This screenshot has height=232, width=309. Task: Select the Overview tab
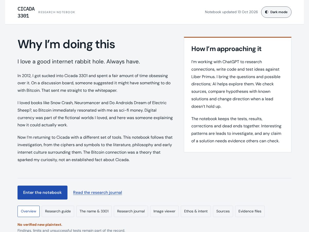point(29,211)
